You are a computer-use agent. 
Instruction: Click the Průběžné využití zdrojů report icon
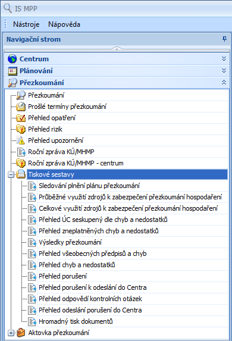(32, 197)
